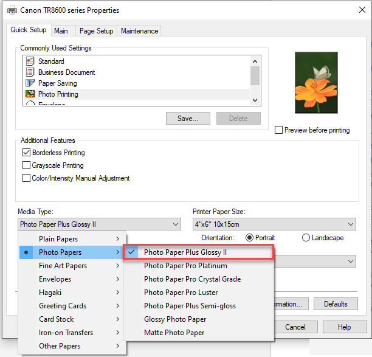Image resolution: width=372 pixels, height=357 pixels.
Task: Select Photo Paper Pro Luster
Action: click(182, 293)
